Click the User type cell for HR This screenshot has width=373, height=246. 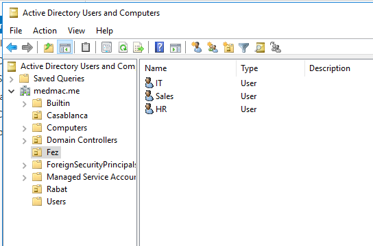248,109
